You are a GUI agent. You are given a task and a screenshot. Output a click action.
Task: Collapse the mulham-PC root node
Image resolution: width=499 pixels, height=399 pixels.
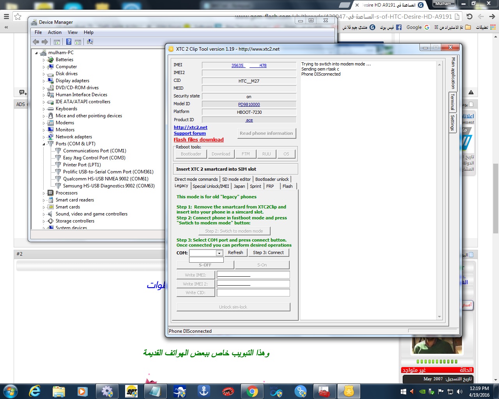[x=37, y=53]
